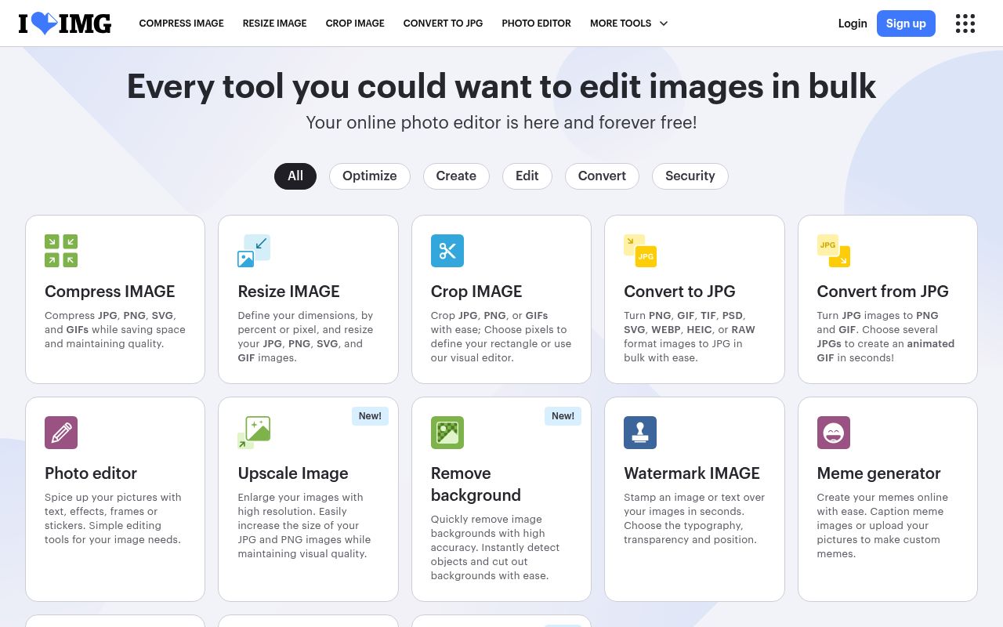Click the Remove background icon

point(447,433)
